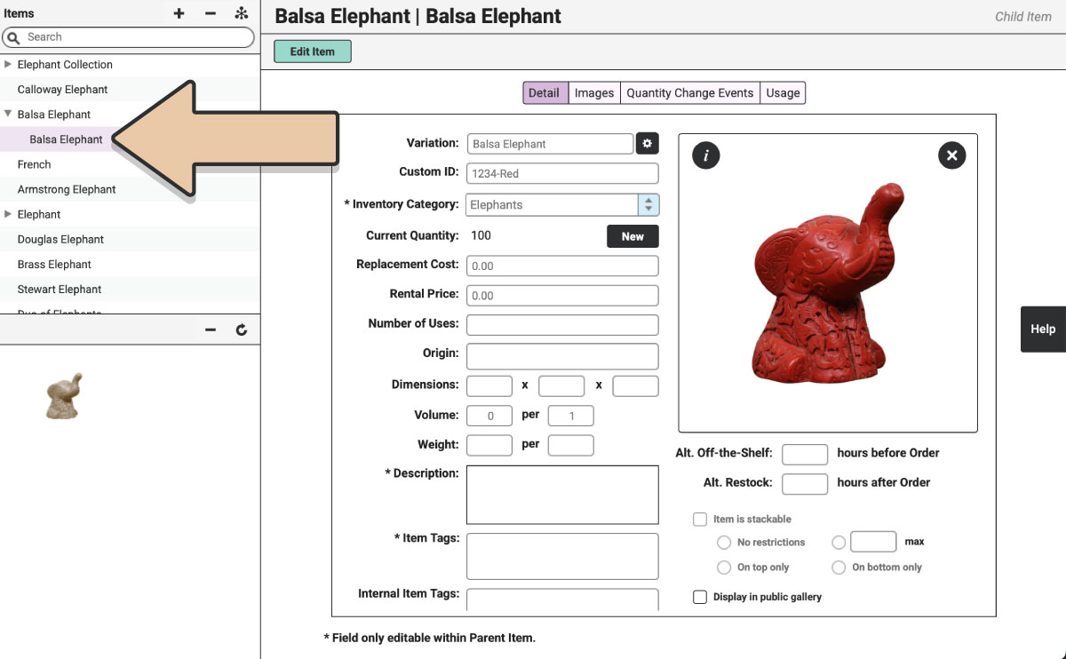This screenshot has width=1066, height=659.
Task: Switch to the Images tab
Action: [x=594, y=92]
